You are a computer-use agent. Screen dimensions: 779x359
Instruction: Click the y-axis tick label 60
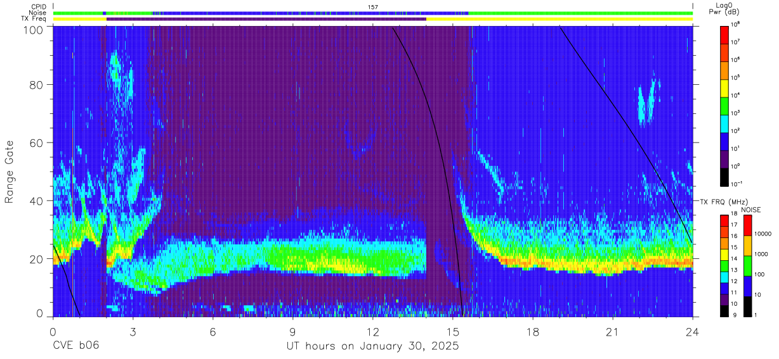coord(37,143)
